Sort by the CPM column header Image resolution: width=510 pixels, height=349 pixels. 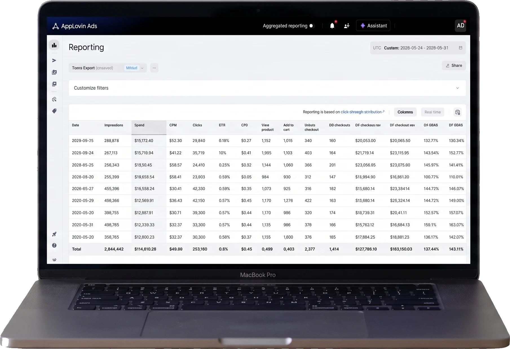[x=173, y=125]
